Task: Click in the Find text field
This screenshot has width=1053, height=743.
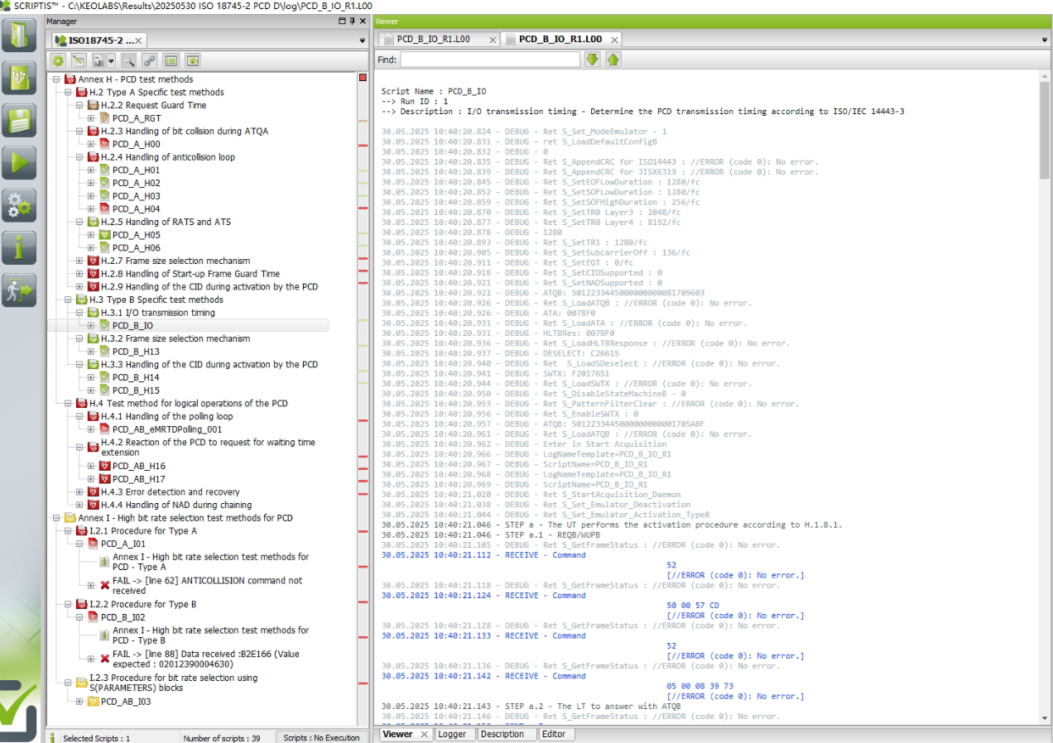Action: [490, 60]
